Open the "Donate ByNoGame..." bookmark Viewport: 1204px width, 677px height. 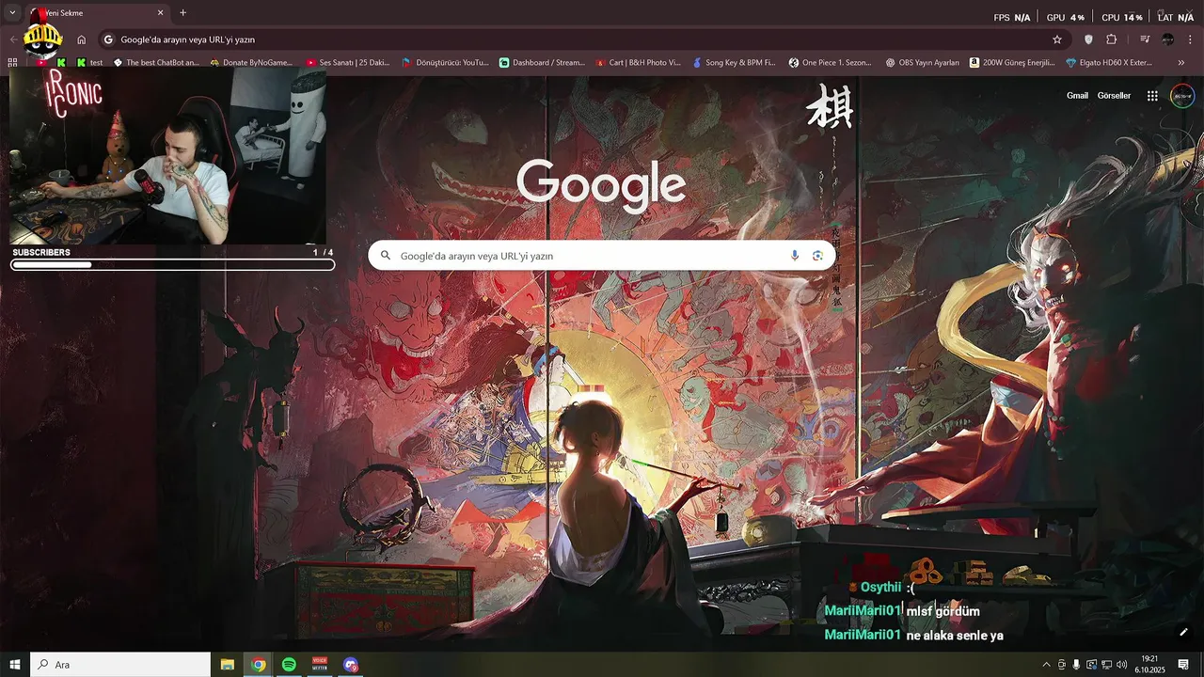(x=251, y=63)
